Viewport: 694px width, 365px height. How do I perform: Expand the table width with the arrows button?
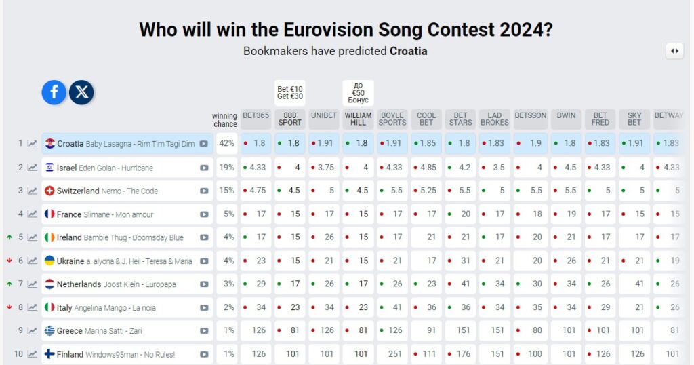coord(674,51)
